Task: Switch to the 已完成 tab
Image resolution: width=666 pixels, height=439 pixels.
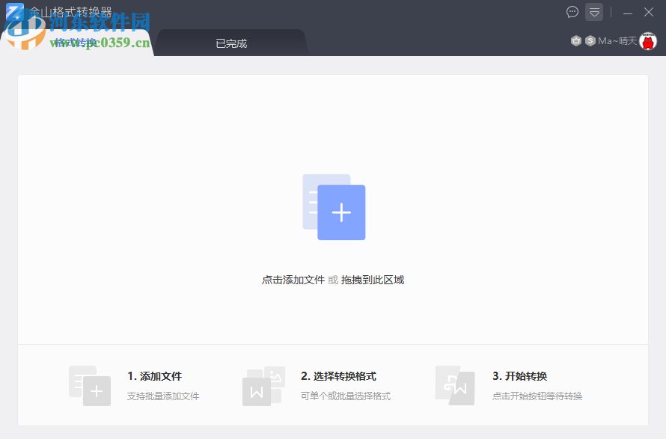Action: coord(230,43)
